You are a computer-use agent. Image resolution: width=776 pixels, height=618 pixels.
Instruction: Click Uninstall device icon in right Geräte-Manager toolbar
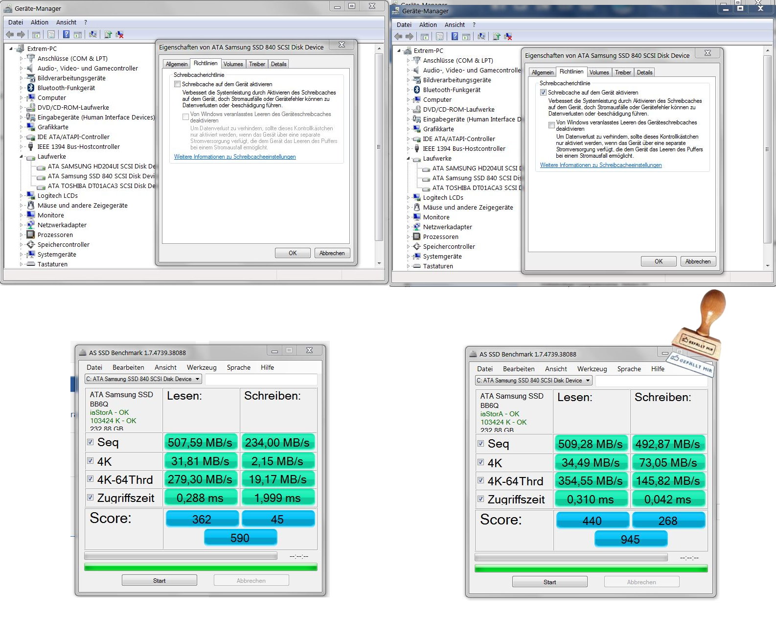pyautogui.click(x=508, y=36)
